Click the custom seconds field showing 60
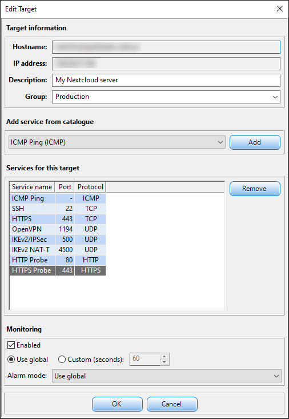289x419 pixels. tap(145, 359)
